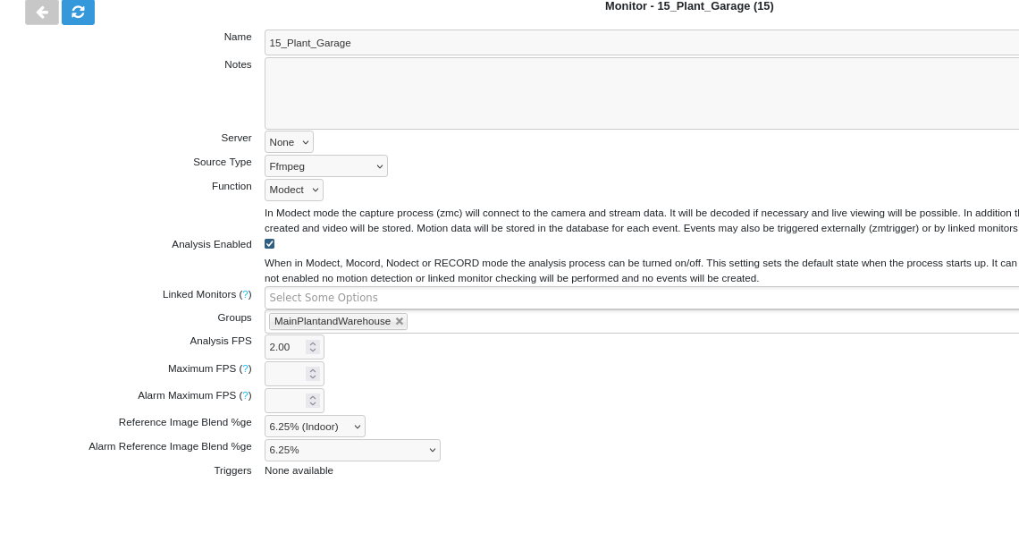The image size is (1019, 533).
Task: Click the back arrow button
Action: pyautogui.click(x=42, y=12)
